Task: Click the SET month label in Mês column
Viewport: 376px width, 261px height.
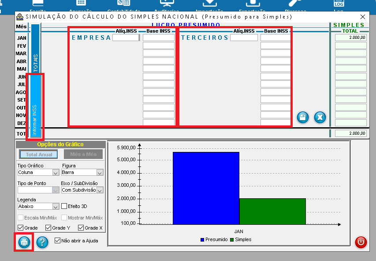Action: [21, 100]
